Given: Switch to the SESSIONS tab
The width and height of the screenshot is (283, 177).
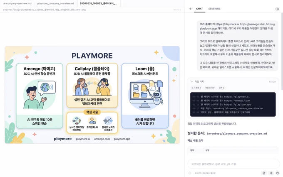Looking at the screenshot, I should click(x=214, y=9).
